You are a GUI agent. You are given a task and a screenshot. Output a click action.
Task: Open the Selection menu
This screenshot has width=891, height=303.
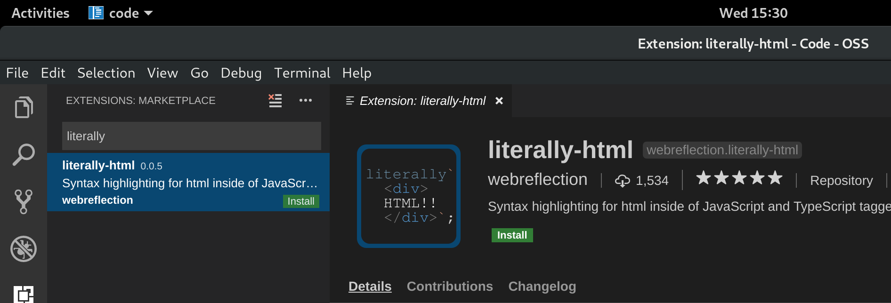pos(106,73)
